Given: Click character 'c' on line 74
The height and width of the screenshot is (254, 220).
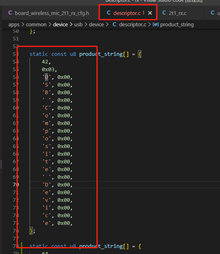Looking at the screenshot, I should [46, 216].
